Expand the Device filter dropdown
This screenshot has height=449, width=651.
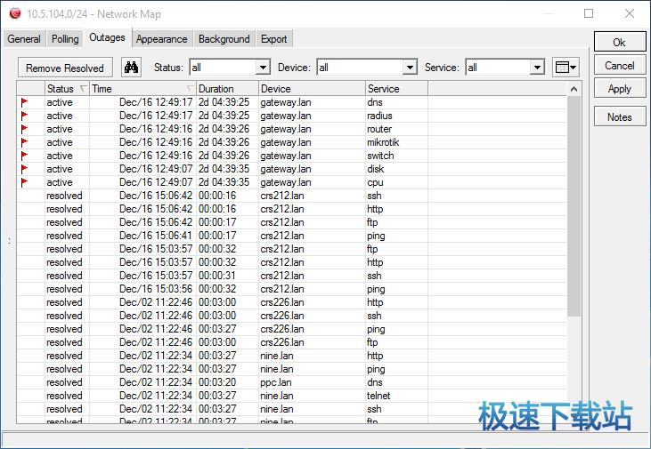(410, 68)
